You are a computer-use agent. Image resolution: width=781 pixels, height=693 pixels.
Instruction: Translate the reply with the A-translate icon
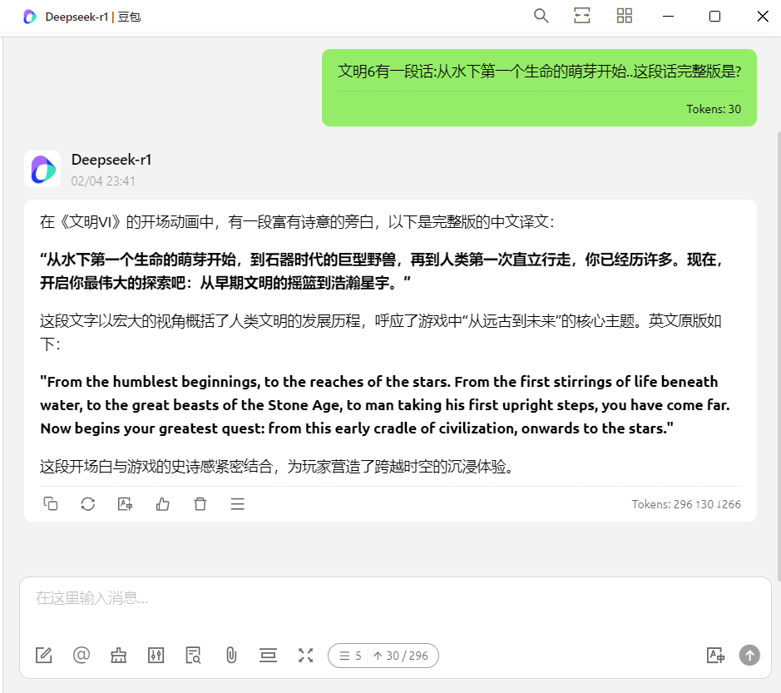[x=125, y=503]
